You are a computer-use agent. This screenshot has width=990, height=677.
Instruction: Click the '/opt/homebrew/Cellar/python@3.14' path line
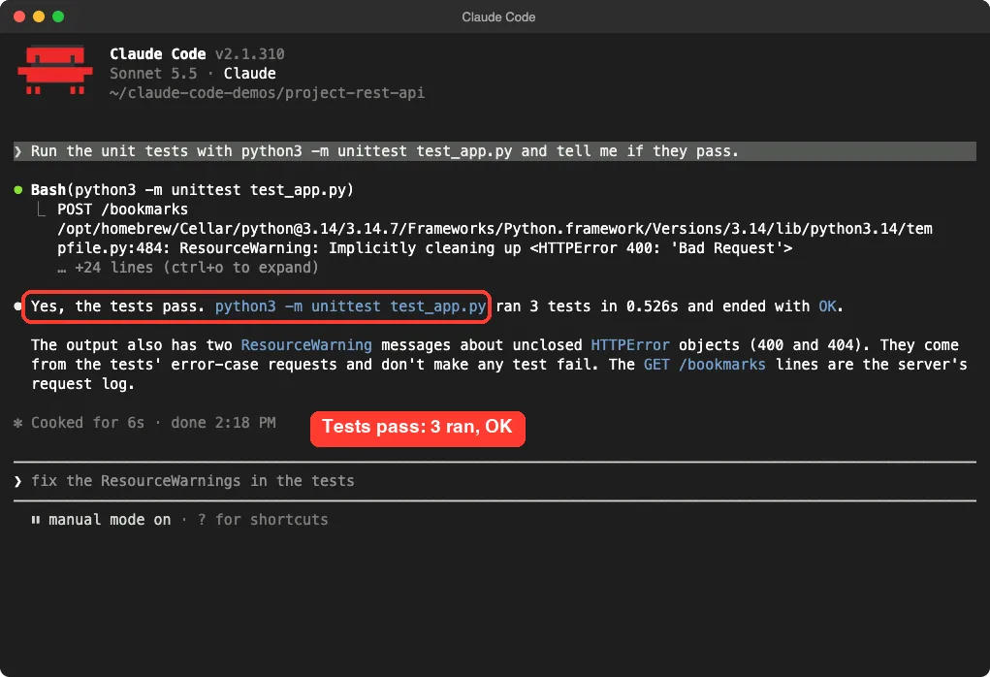[x=495, y=229]
